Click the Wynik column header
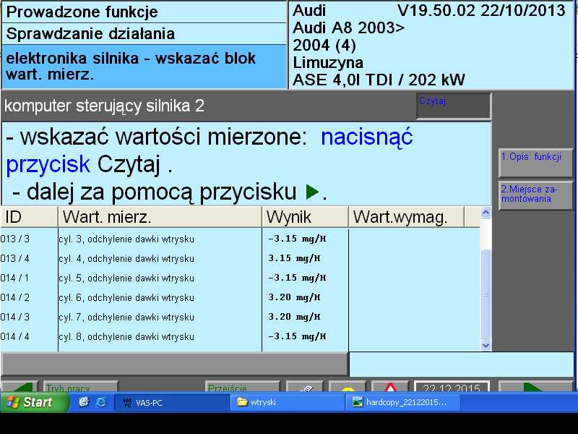This screenshot has height=434, width=578. 305,217
